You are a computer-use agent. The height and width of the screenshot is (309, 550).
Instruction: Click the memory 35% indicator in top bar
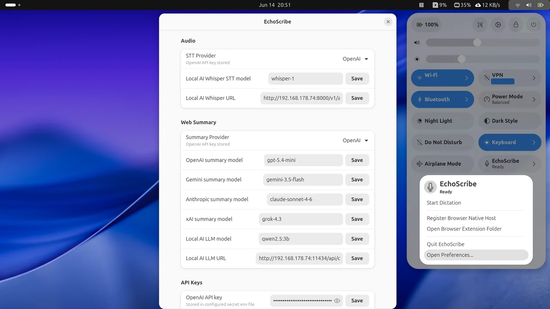point(462,5)
